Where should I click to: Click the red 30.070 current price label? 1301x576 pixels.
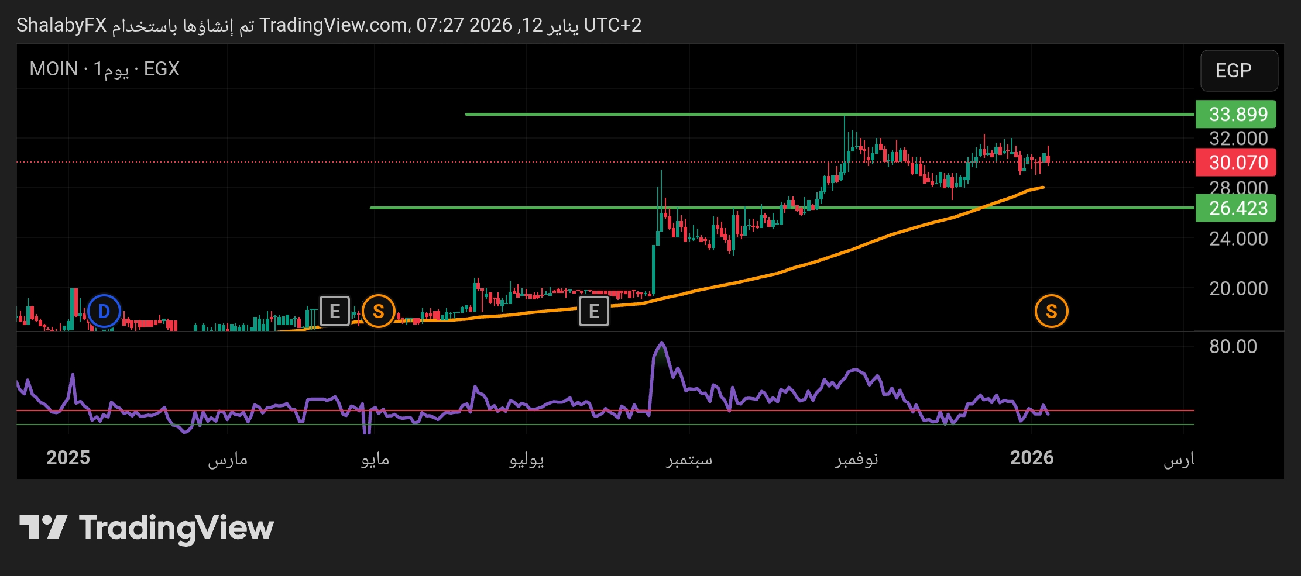tap(1235, 162)
